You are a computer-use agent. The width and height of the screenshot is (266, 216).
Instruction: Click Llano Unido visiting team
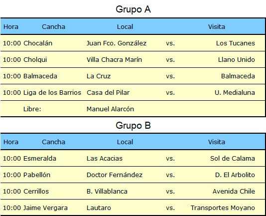(x=237, y=60)
